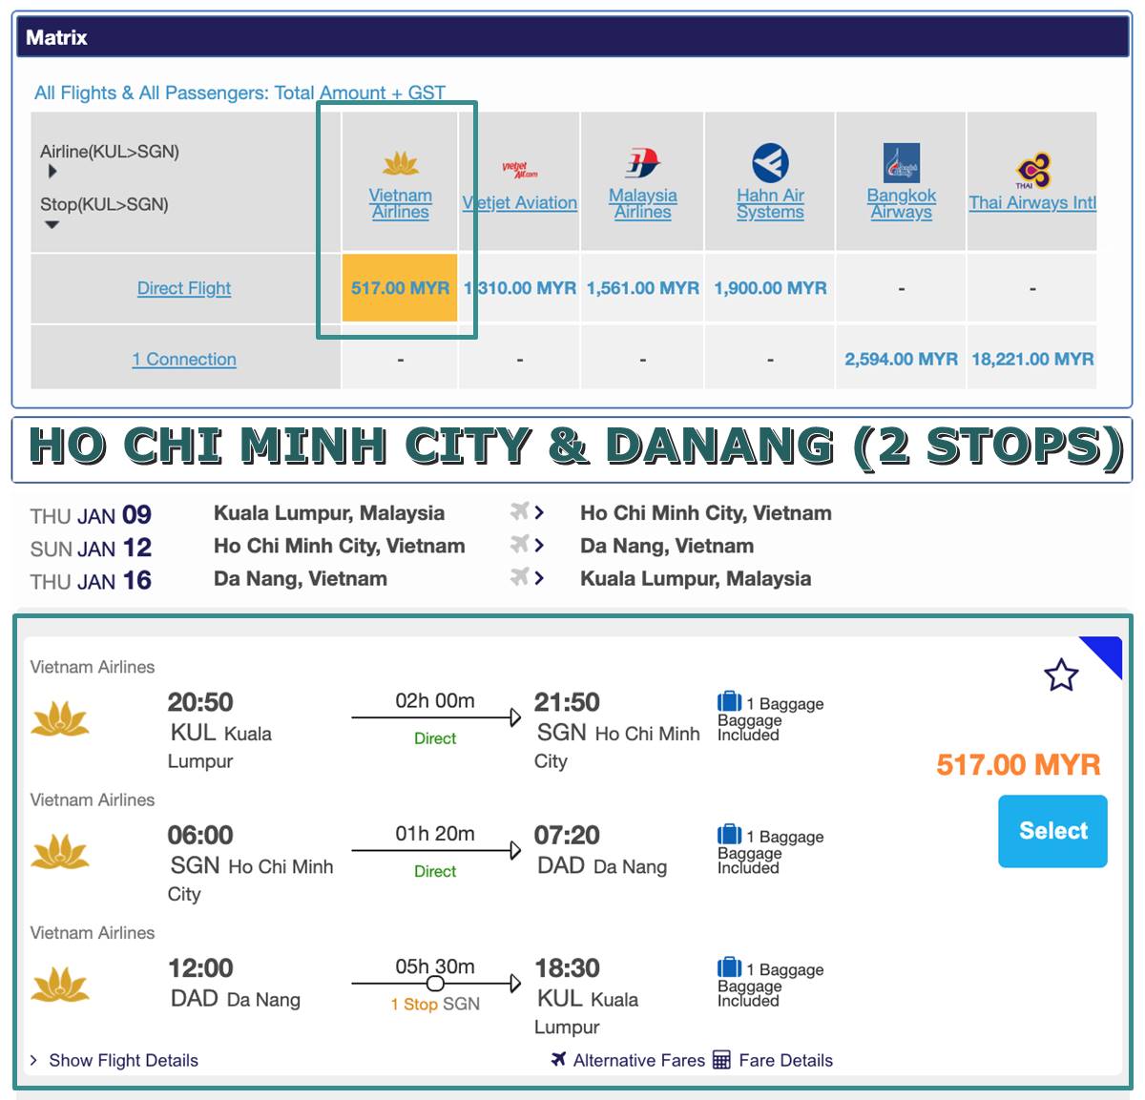
Task: Click plane icon on the Jan 12 route
Action: (x=520, y=544)
